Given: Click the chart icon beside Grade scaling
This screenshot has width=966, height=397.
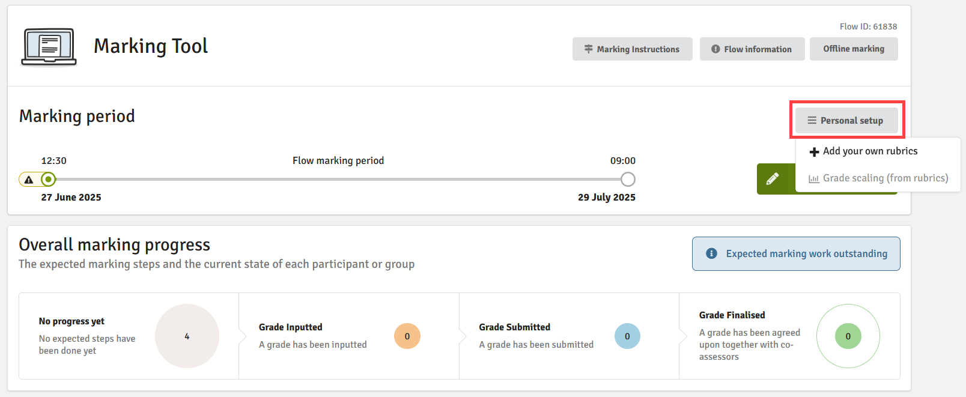Looking at the screenshot, I should tap(814, 179).
